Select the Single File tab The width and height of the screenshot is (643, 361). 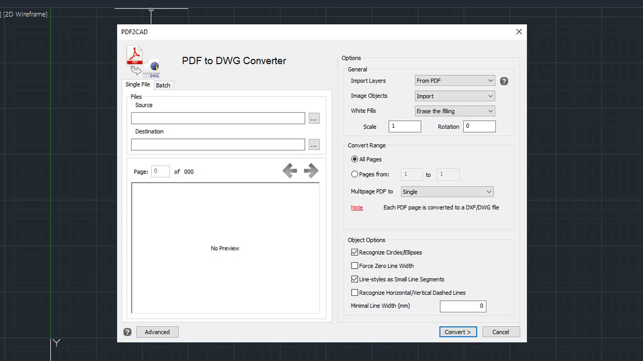tap(138, 85)
